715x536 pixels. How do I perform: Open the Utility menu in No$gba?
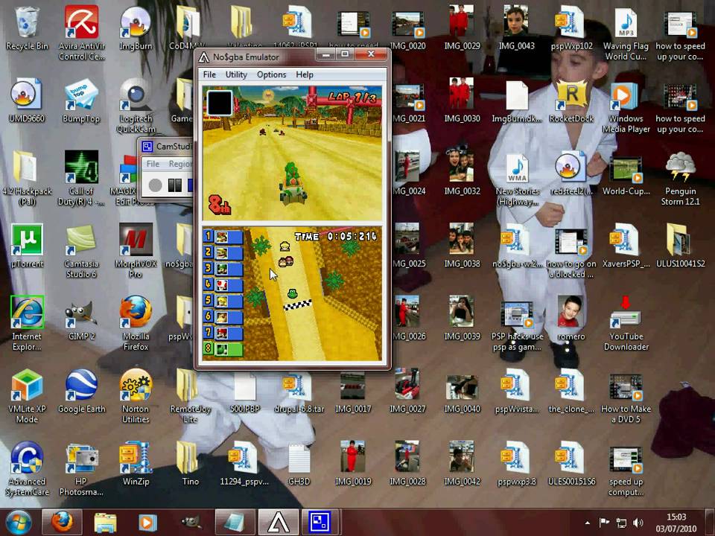(x=236, y=74)
